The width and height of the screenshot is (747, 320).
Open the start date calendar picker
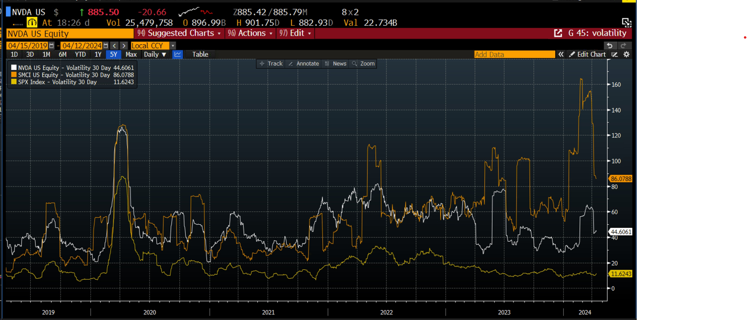(x=52, y=46)
